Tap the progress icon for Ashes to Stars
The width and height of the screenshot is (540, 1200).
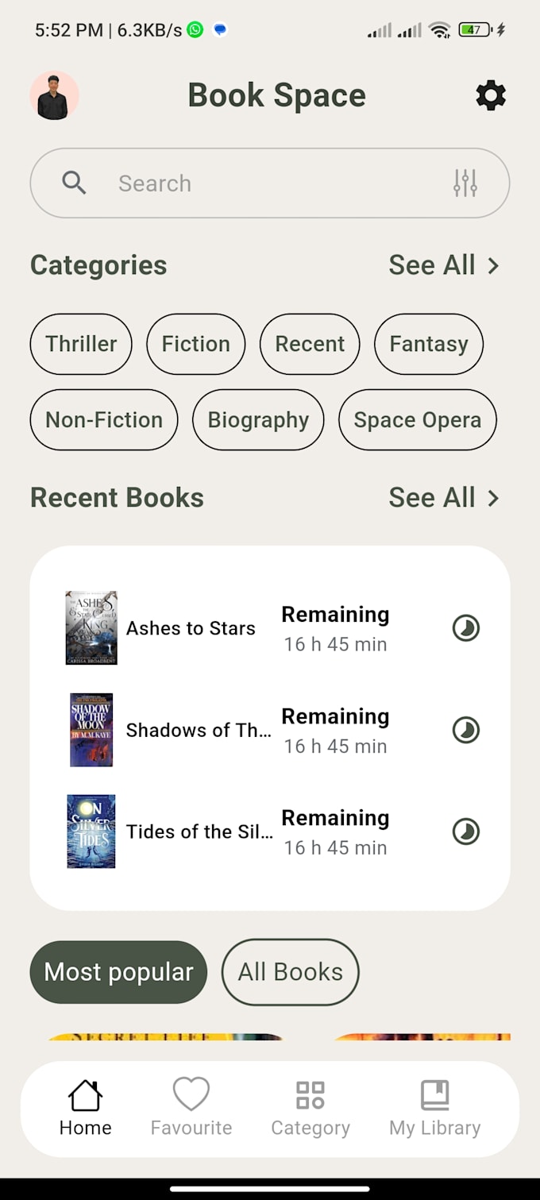click(x=466, y=628)
